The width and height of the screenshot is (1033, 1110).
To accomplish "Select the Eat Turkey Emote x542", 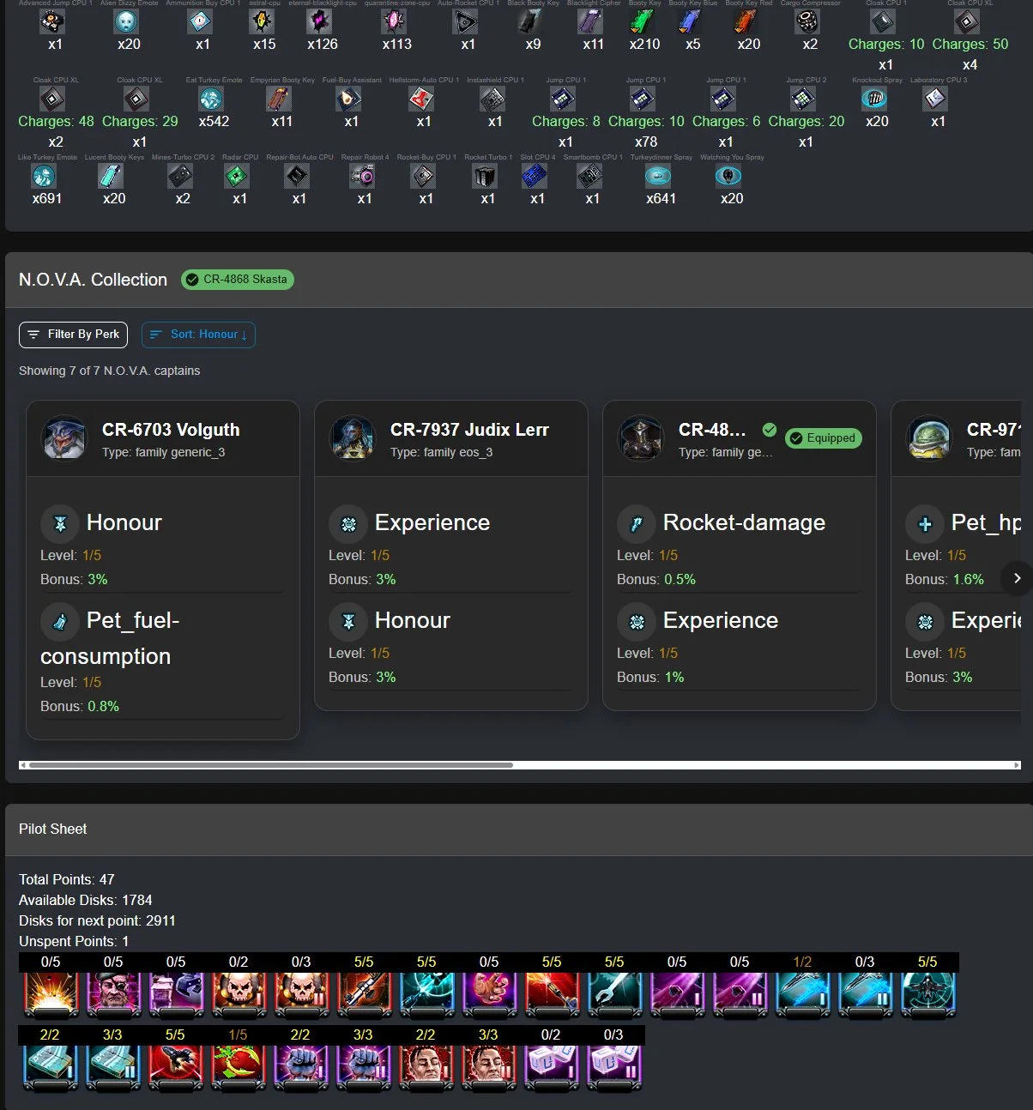I will point(211,99).
